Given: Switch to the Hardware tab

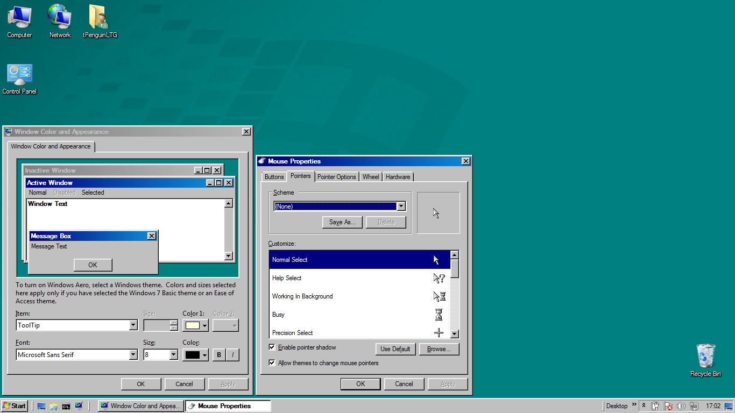Looking at the screenshot, I should click(398, 177).
